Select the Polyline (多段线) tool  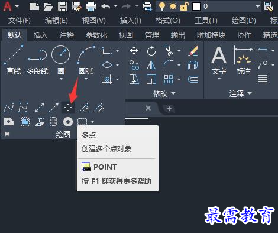click(37, 60)
